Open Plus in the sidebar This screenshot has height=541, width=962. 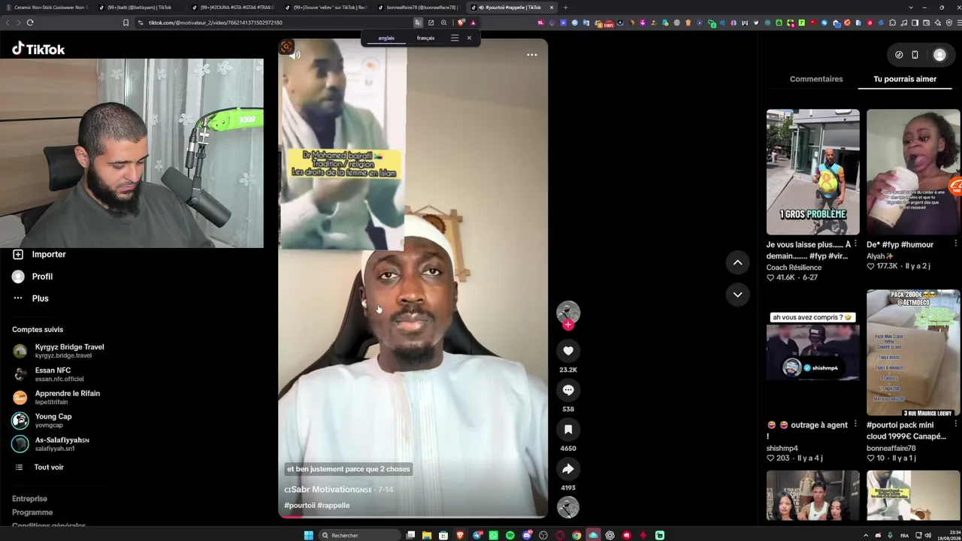click(x=30, y=298)
